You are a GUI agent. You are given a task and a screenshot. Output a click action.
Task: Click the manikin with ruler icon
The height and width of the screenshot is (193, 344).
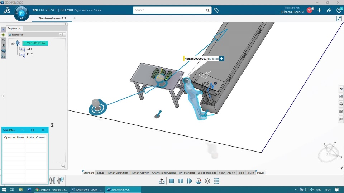[52, 180]
